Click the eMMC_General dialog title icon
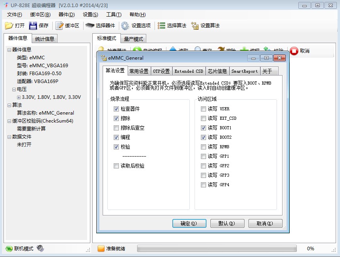340x257 pixels. click(104, 58)
